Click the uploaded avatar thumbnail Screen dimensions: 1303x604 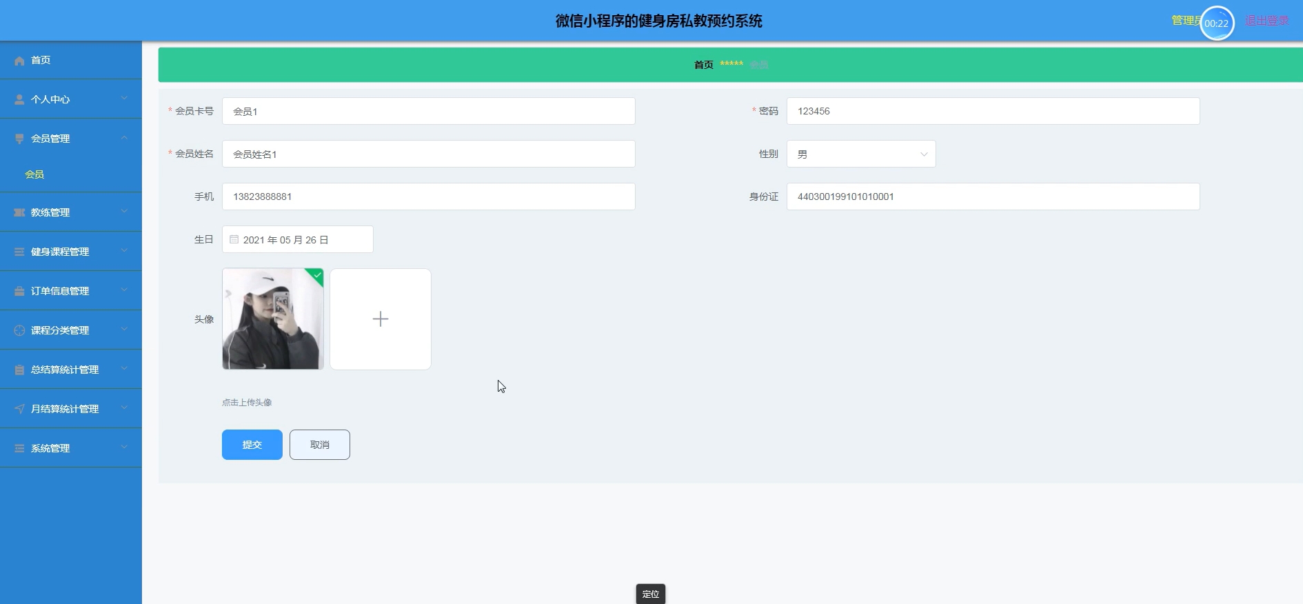(273, 319)
